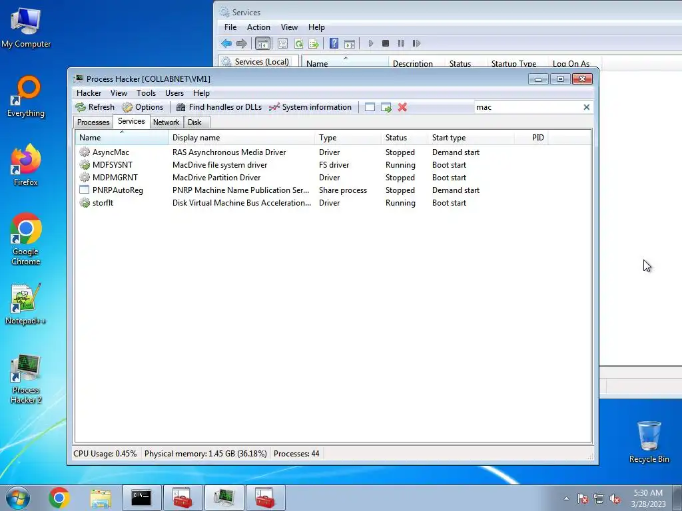Screen dimensions: 682x511
Task: Click the MDFSYSNT service gear icon
Action: pyautogui.click(x=85, y=165)
